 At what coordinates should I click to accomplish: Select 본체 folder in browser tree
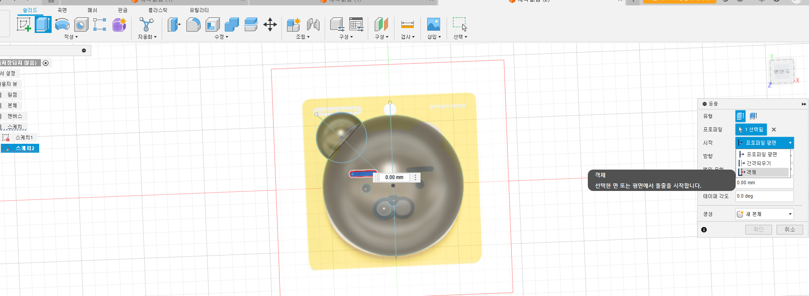(12, 105)
